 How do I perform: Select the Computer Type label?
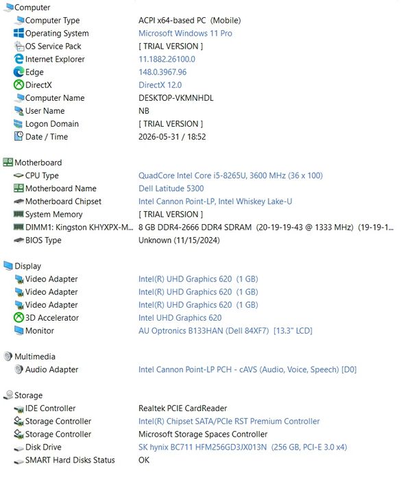tap(53, 21)
